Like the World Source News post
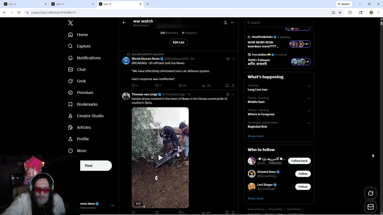Viewport: 383px width, 215px height. 180,85
